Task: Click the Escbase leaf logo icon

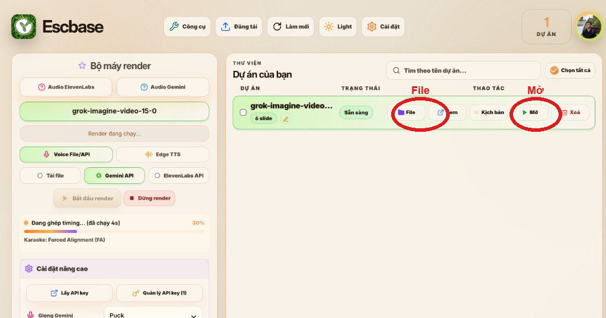Action: coord(24,27)
